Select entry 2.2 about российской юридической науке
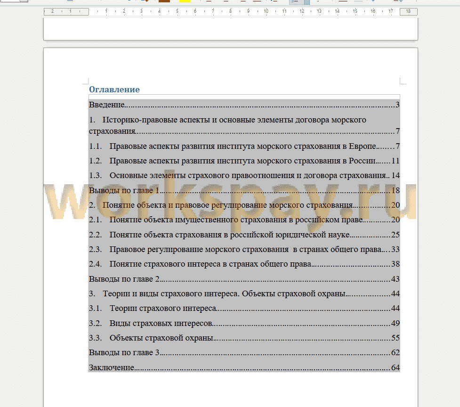 244,235
